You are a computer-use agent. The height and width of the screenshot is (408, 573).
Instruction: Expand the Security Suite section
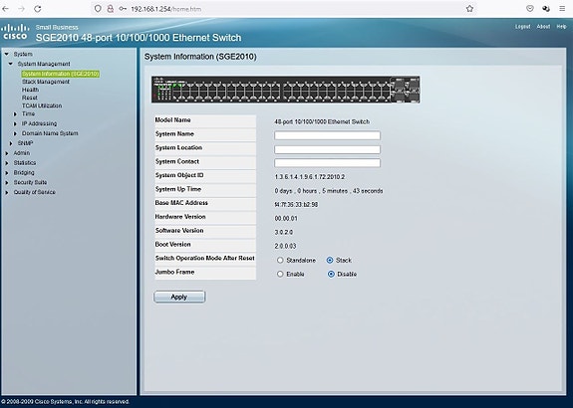point(30,182)
